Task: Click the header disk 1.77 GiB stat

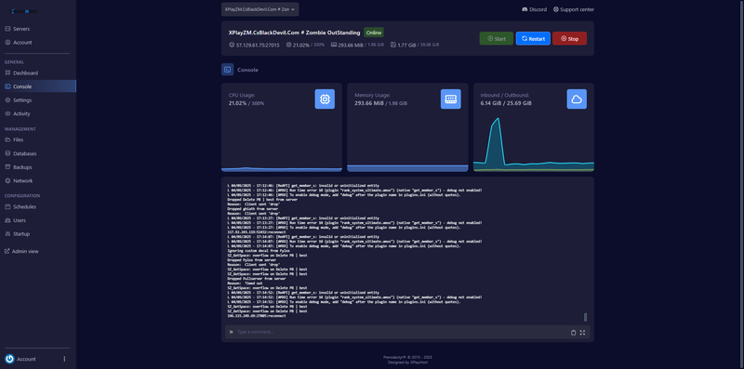Action: [415, 45]
